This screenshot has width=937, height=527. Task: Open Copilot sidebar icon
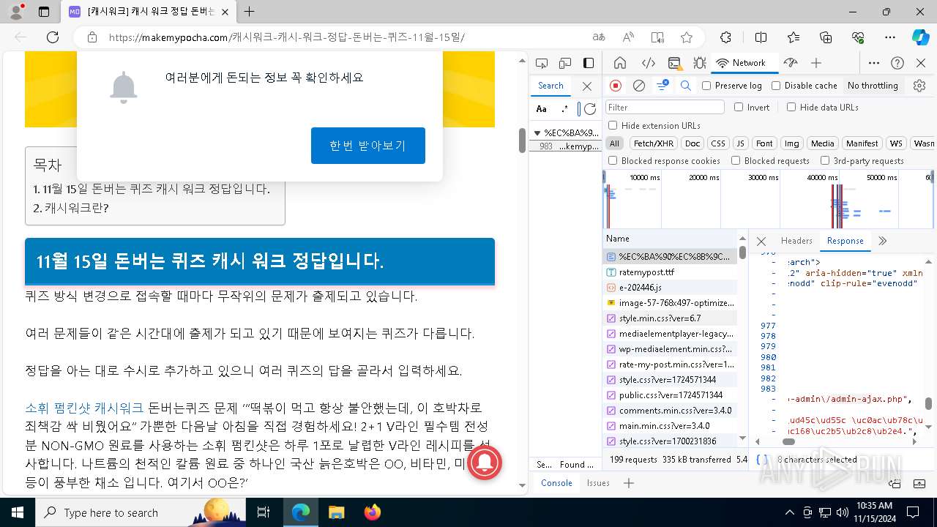920,37
